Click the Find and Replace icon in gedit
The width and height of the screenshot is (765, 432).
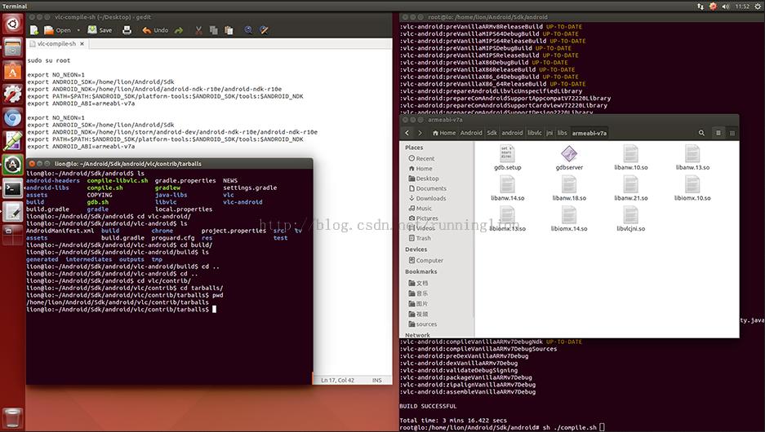tap(264, 30)
